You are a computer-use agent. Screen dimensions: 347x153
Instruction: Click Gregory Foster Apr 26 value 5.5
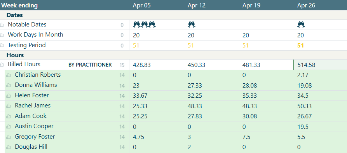301,137
